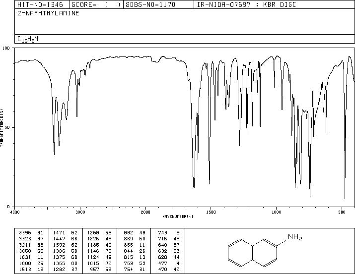Image resolution: width=355 pixels, height=274 pixels.
Task: Click the SCORE= header field
Action: [96, 4]
